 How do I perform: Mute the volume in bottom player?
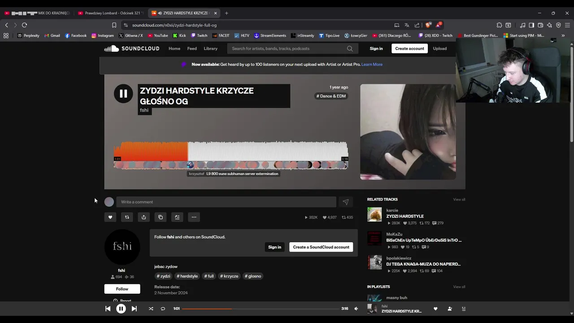[x=356, y=309]
